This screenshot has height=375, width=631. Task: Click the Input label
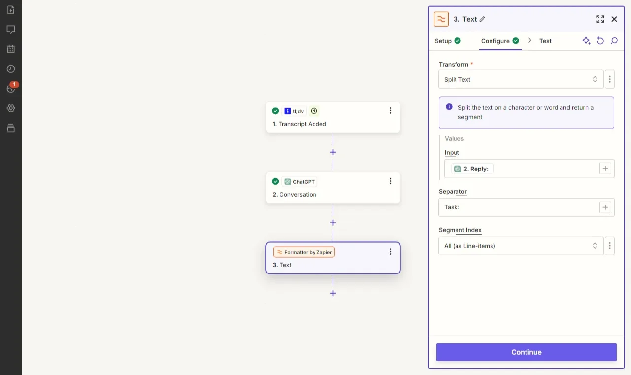coord(452,153)
